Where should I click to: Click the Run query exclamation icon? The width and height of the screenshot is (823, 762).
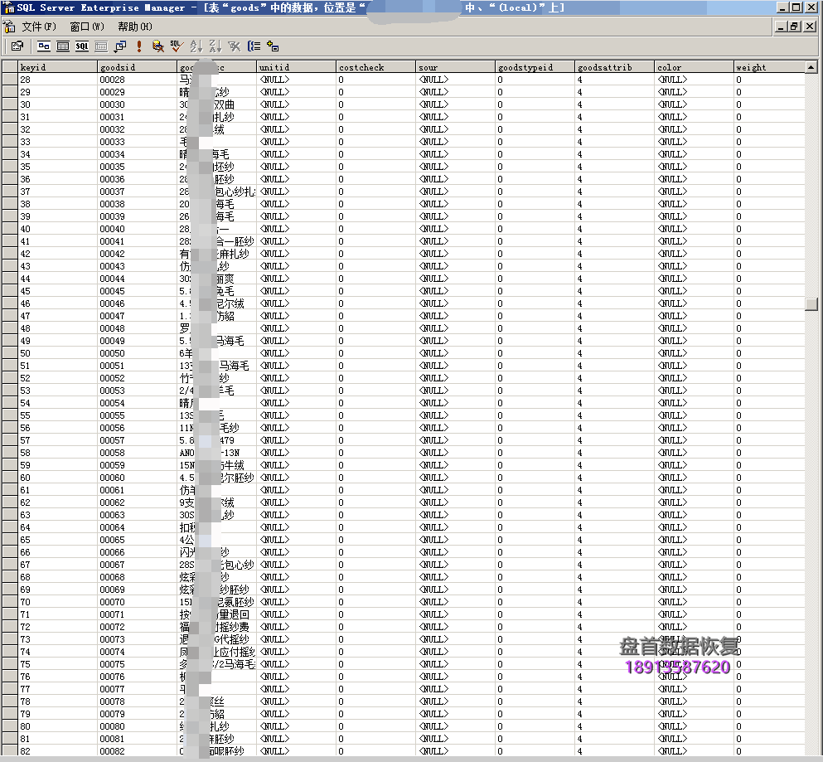pos(138,46)
